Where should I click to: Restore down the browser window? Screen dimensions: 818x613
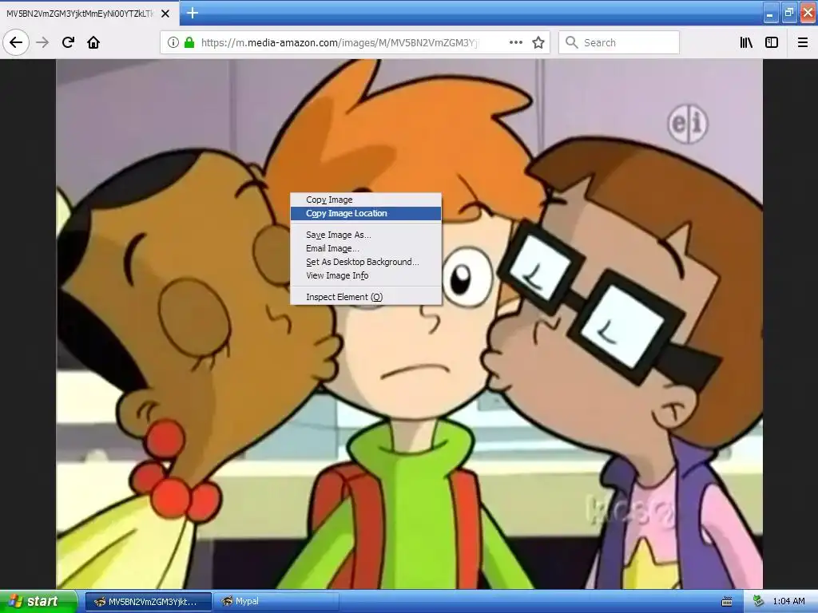point(788,13)
